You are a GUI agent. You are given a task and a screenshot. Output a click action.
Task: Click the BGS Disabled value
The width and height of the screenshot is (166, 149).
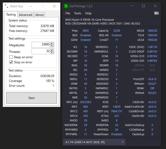coord(85,35)
